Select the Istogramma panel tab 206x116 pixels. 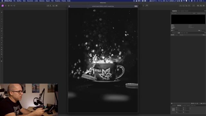coord(174,11)
